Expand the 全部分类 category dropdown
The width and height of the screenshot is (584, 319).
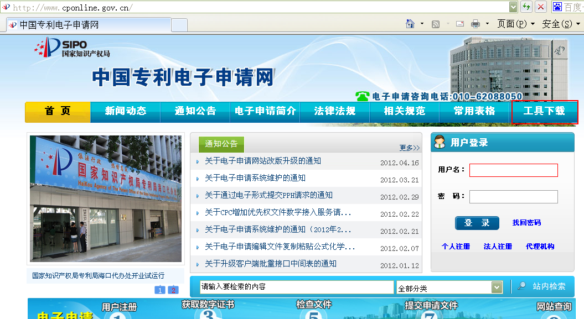(497, 287)
